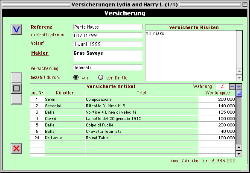Click the blue V validate button

(x=16, y=29)
